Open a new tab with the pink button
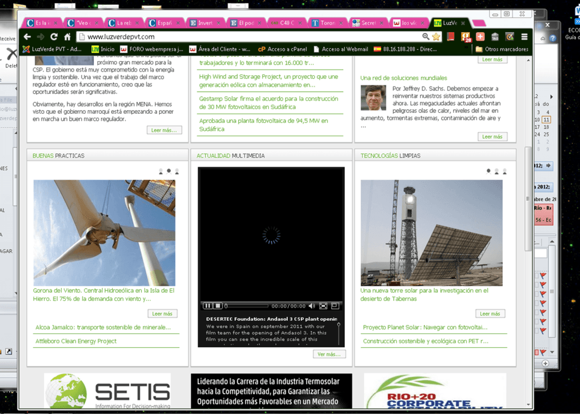The height and width of the screenshot is (414, 580). tap(479, 23)
